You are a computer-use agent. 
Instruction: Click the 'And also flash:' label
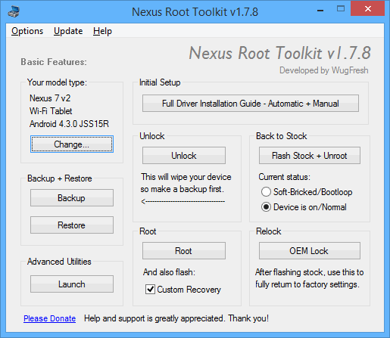pos(169,272)
